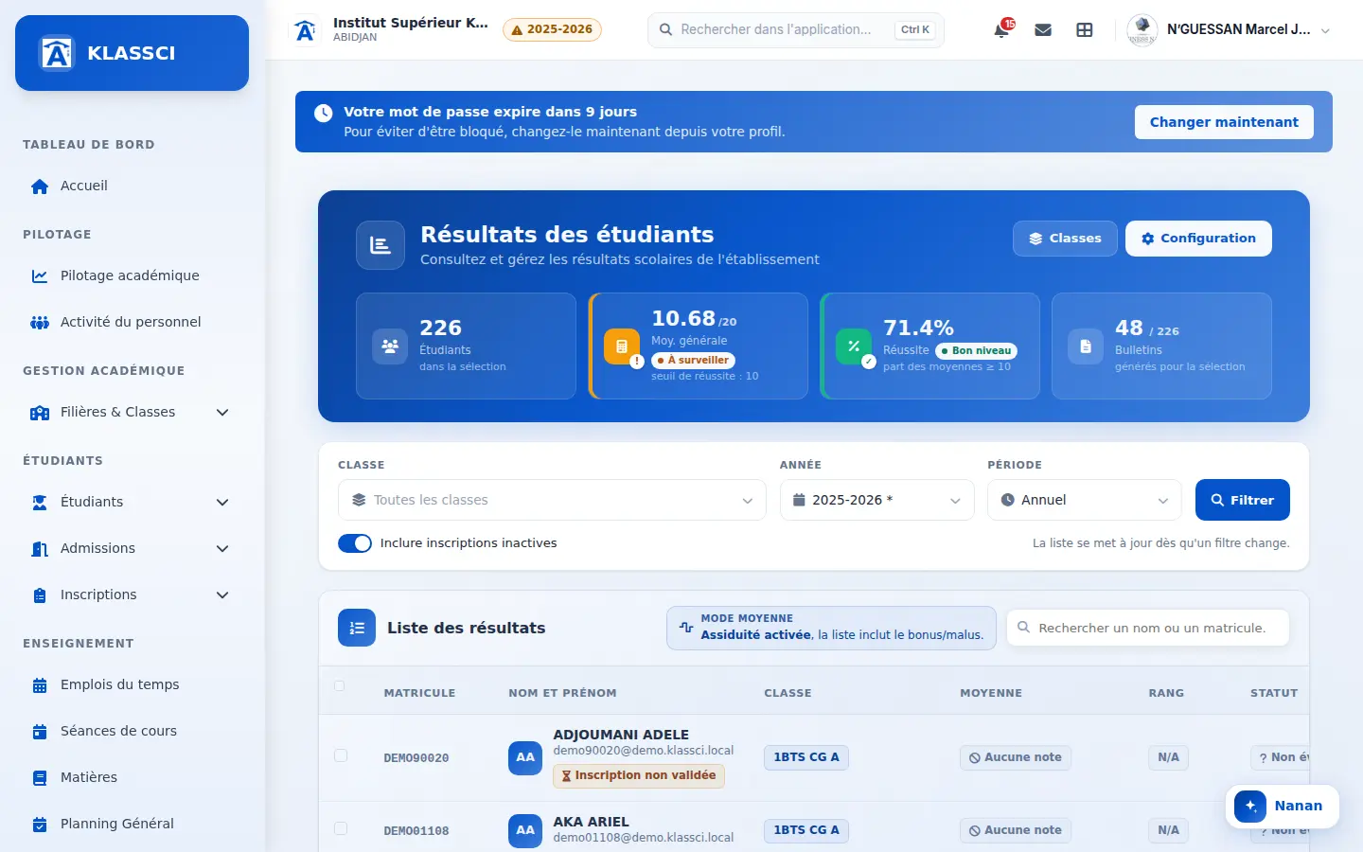Click the 2025-2026 academic year badge
Image resolution: width=1363 pixels, height=852 pixels.
[552, 29]
